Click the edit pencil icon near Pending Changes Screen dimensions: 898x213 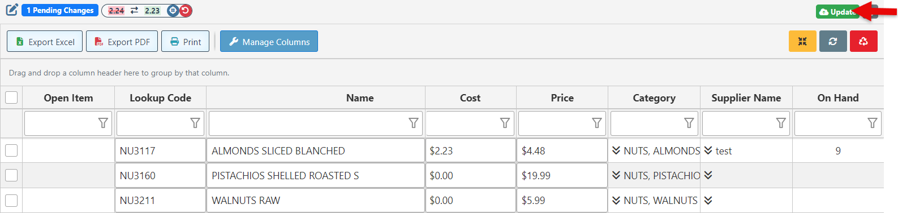(12, 10)
